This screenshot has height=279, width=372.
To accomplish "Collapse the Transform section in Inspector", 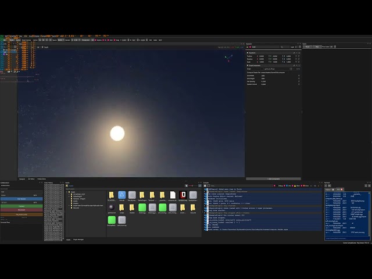I will point(248,53).
